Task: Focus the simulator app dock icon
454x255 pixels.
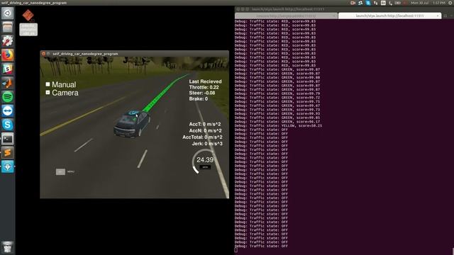Action: tap(8, 166)
